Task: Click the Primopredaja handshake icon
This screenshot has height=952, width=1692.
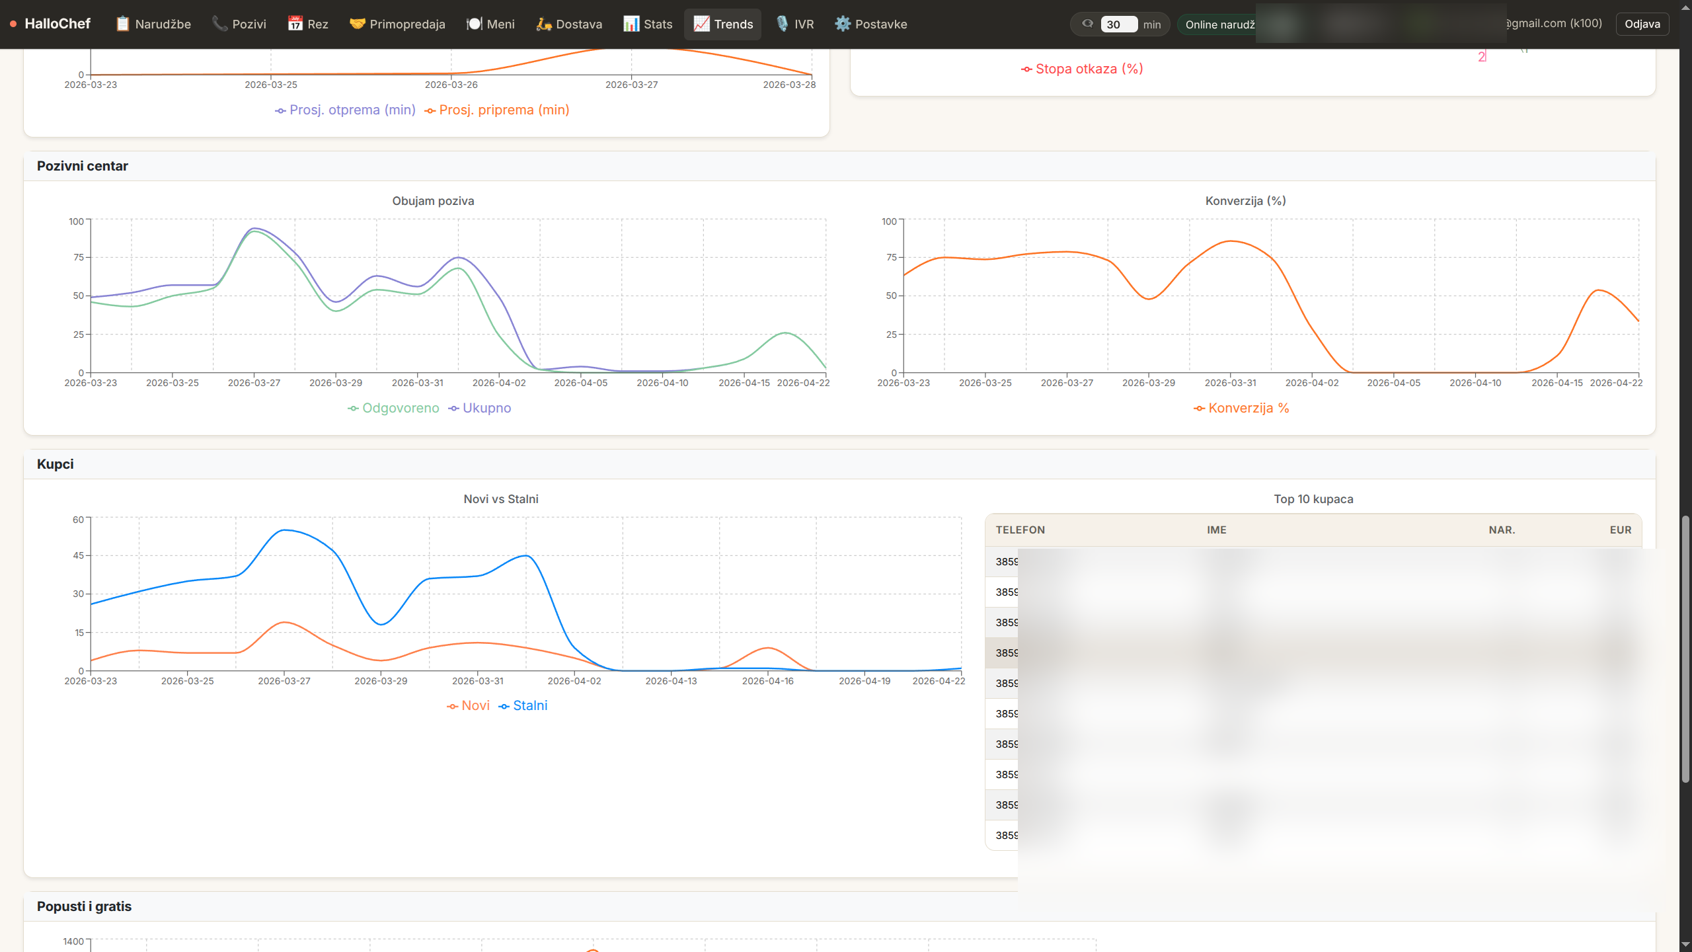Action: click(357, 24)
